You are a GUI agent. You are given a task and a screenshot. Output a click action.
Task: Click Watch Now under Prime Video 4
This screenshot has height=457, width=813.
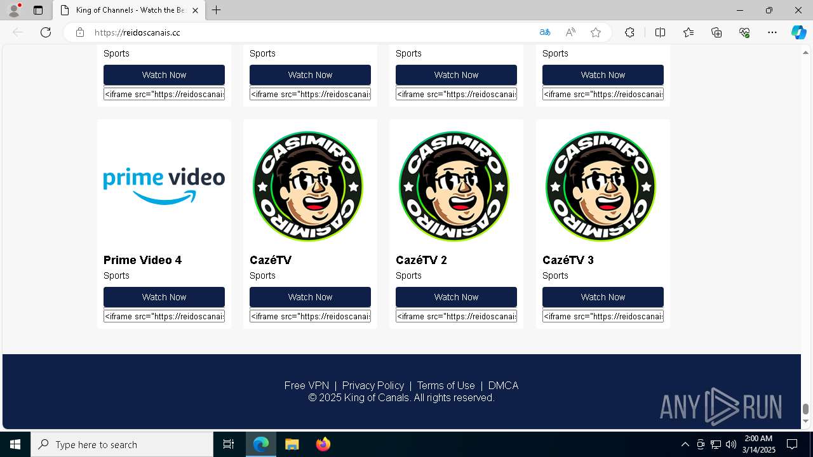(x=164, y=297)
